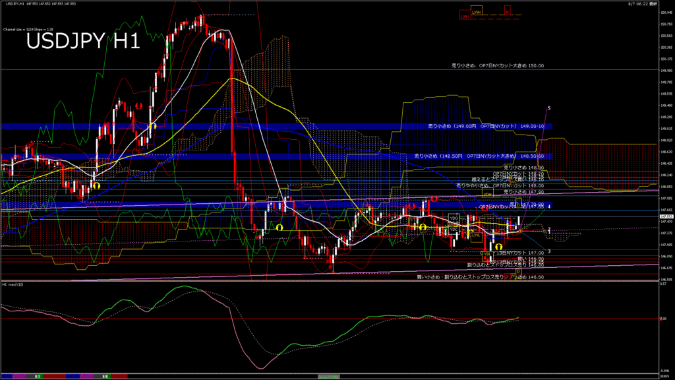This screenshot has width=675, height=380.
Task: Select the YDC label box on chart
Action: click(453, 230)
